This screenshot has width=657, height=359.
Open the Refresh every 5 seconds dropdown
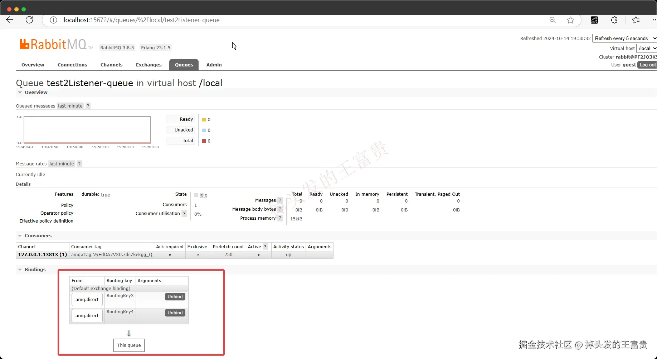[624, 38]
